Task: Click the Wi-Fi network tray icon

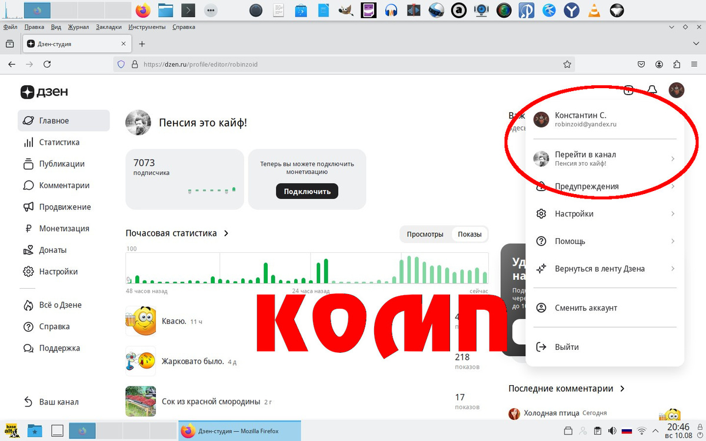Action: [642, 431]
